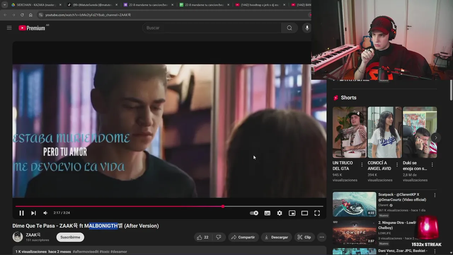The width and height of the screenshot is (453, 255).
Task: Enable miniplayer mode
Action: click(292, 213)
